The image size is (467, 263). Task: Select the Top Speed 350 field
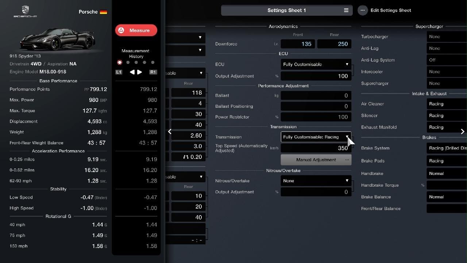pyautogui.click(x=316, y=148)
